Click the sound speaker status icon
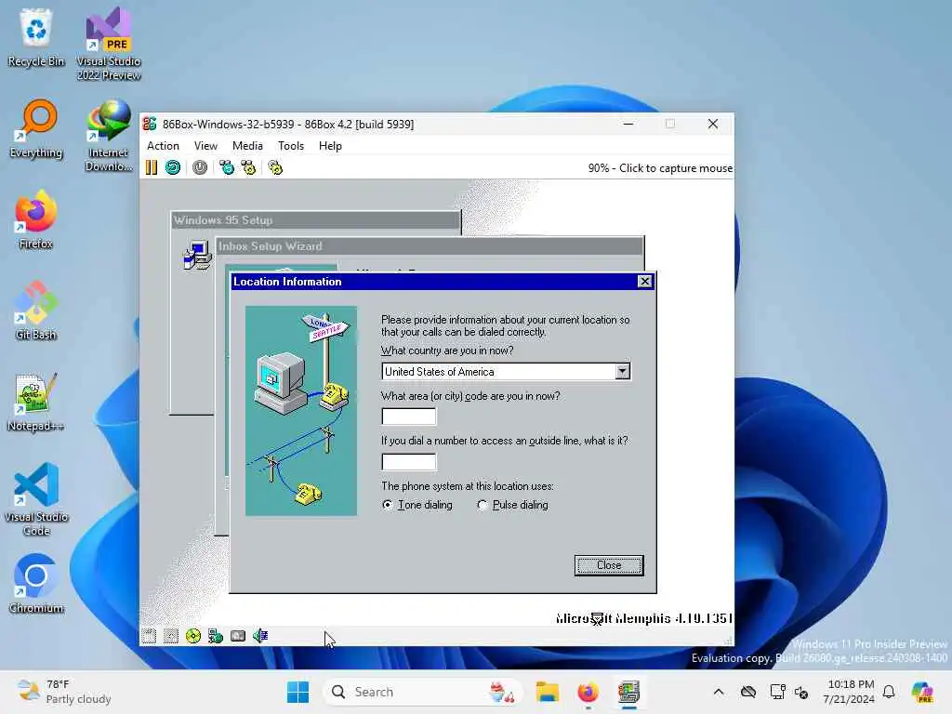Viewport: 952px width, 714px height. click(260, 636)
